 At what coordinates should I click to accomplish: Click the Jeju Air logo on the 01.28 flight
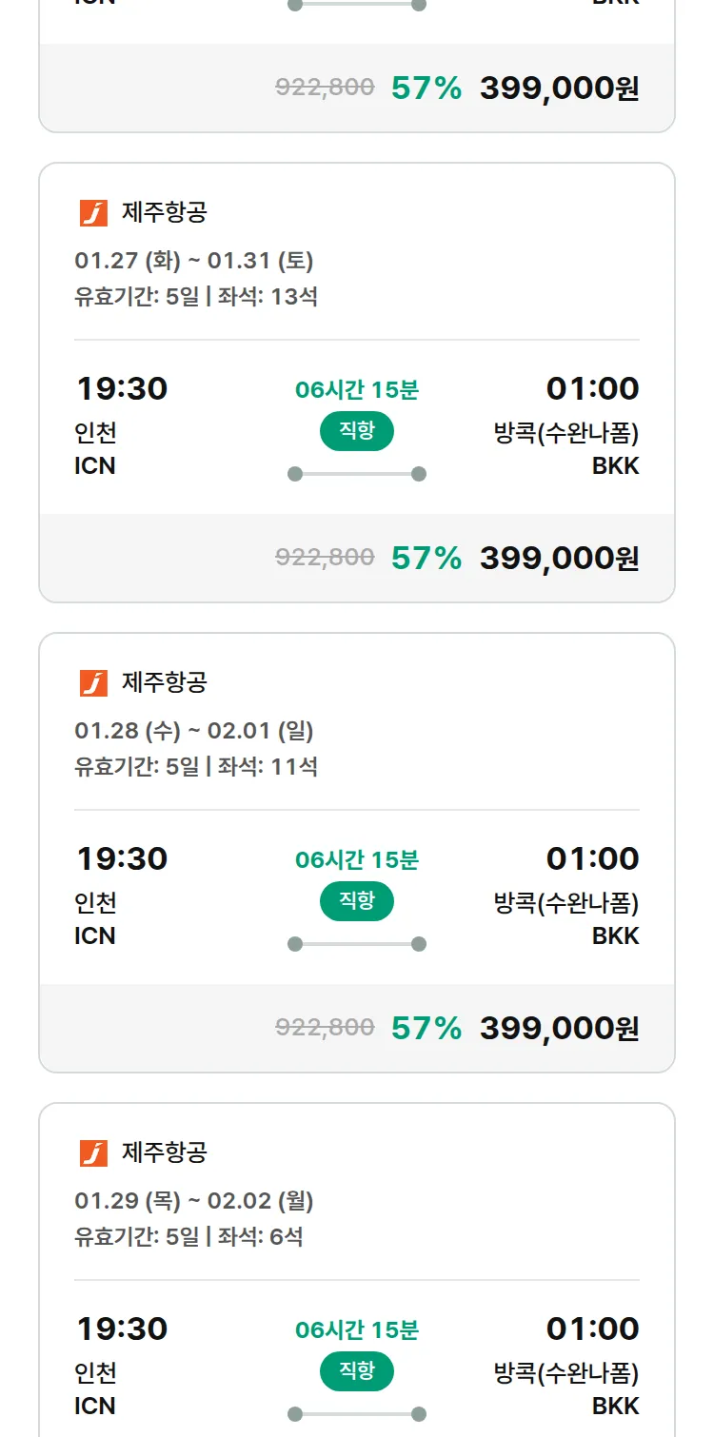click(x=93, y=682)
